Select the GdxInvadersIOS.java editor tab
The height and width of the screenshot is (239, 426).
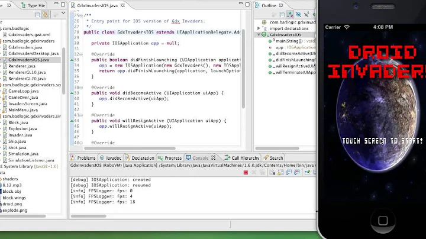[x=97, y=5]
